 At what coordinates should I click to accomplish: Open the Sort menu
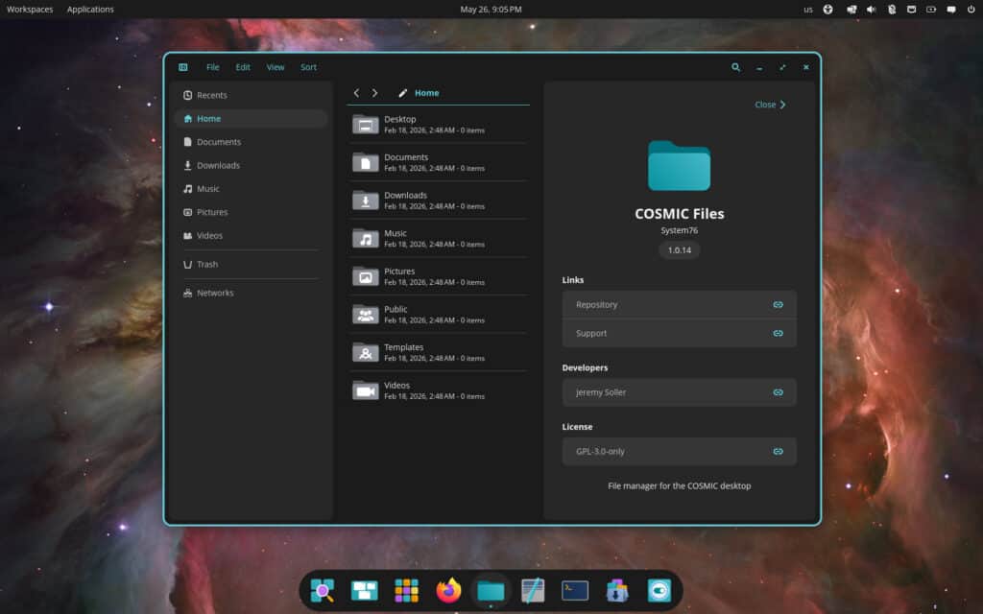coord(308,67)
